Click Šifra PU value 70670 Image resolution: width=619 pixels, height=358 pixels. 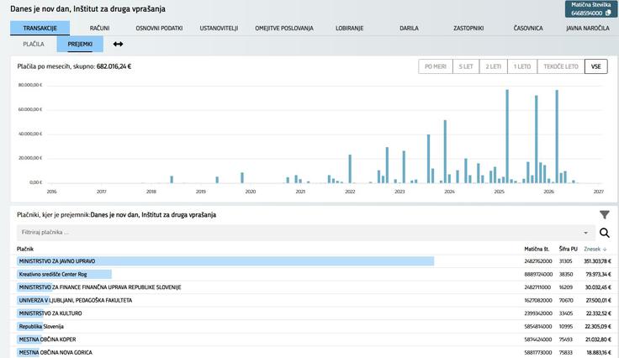(x=566, y=300)
